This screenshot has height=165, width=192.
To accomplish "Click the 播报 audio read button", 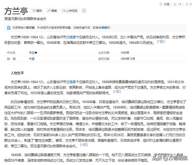I will pyautogui.click(x=37, y=11).
